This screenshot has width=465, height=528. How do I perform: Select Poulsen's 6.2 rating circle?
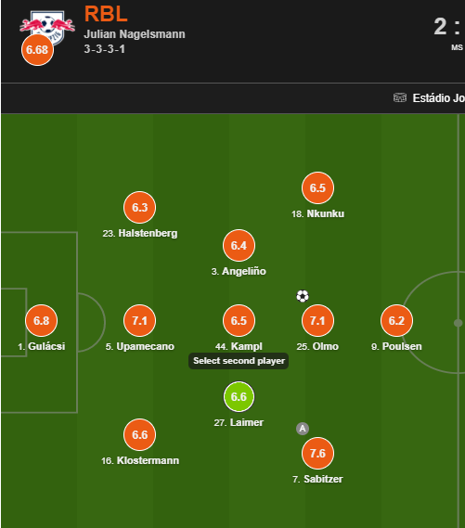[396, 320]
